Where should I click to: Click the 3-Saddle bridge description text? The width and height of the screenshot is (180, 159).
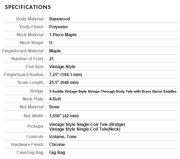(x=113, y=92)
